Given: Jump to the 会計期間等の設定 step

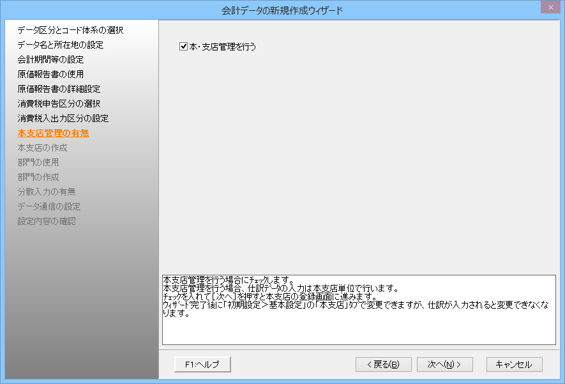Looking at the screenshot, I should (50, 59).
